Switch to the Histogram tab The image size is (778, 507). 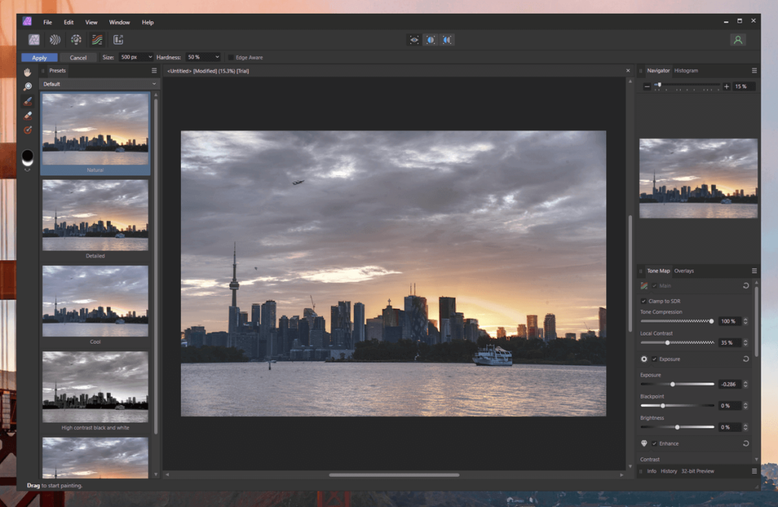[686, 71]
